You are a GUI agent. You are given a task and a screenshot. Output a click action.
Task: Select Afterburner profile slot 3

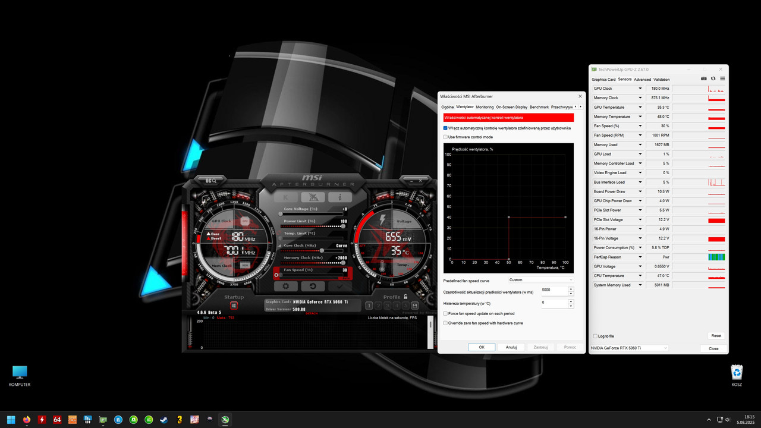click(x=388, y=306)
